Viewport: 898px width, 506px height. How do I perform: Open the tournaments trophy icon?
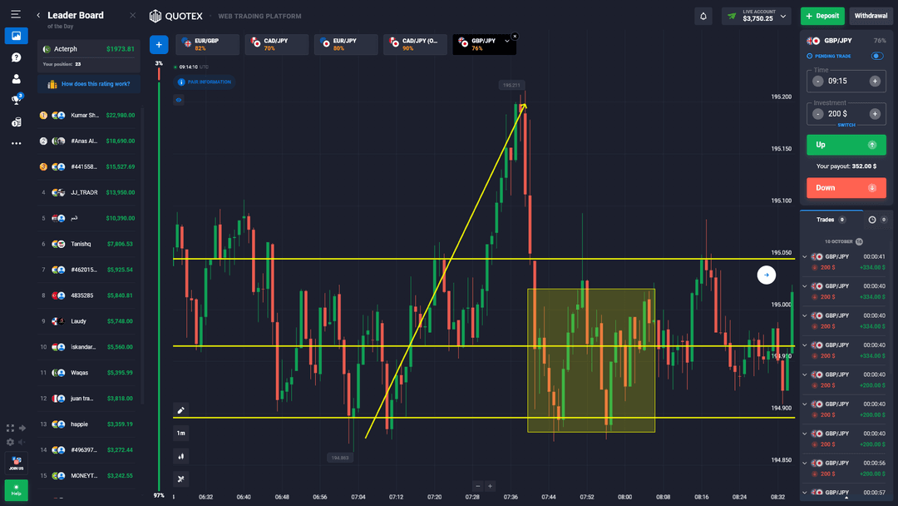(16, 100)
